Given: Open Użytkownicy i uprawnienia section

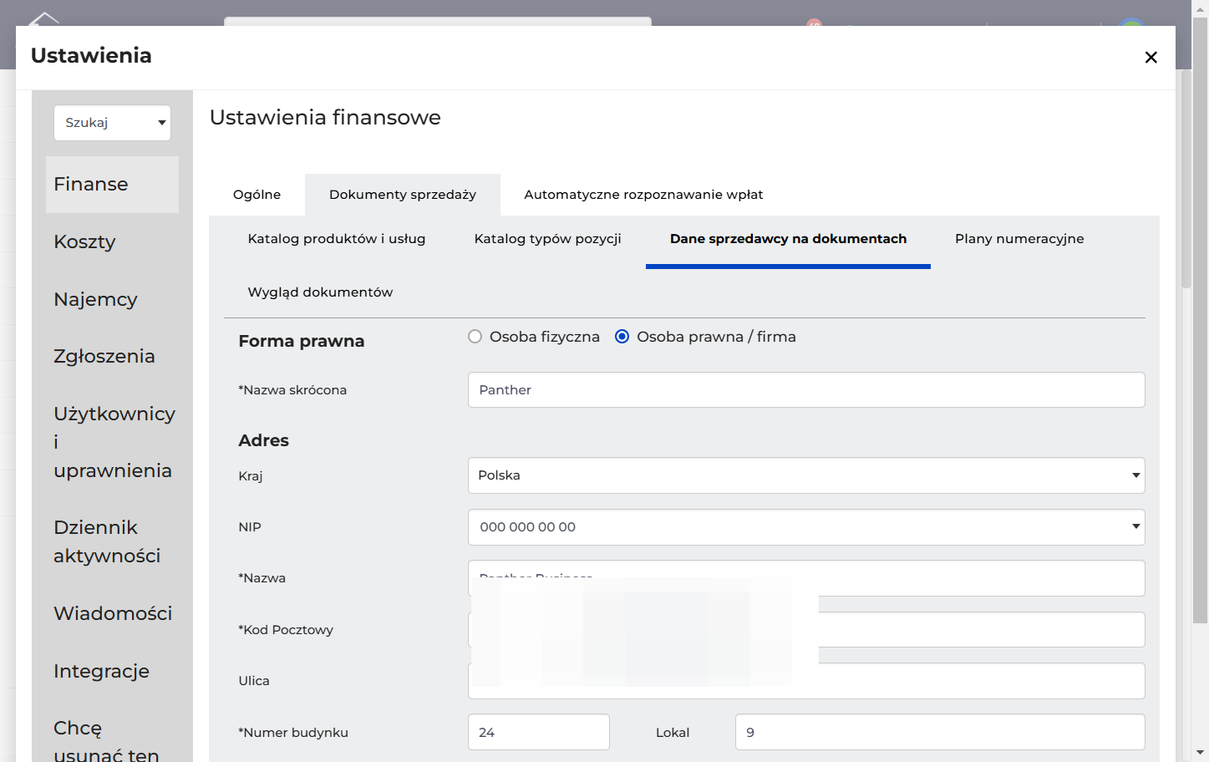Looking at the screenshot, I should click(114, 442).
